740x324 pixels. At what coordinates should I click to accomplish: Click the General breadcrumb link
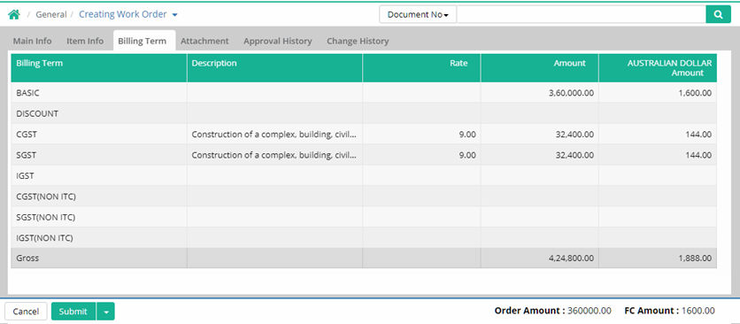coord(51,15)
